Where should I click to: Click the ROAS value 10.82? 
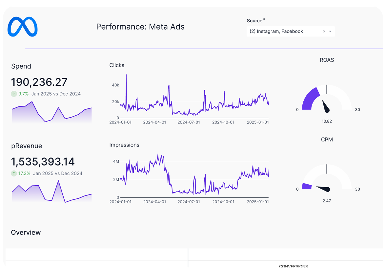[327, 121]
